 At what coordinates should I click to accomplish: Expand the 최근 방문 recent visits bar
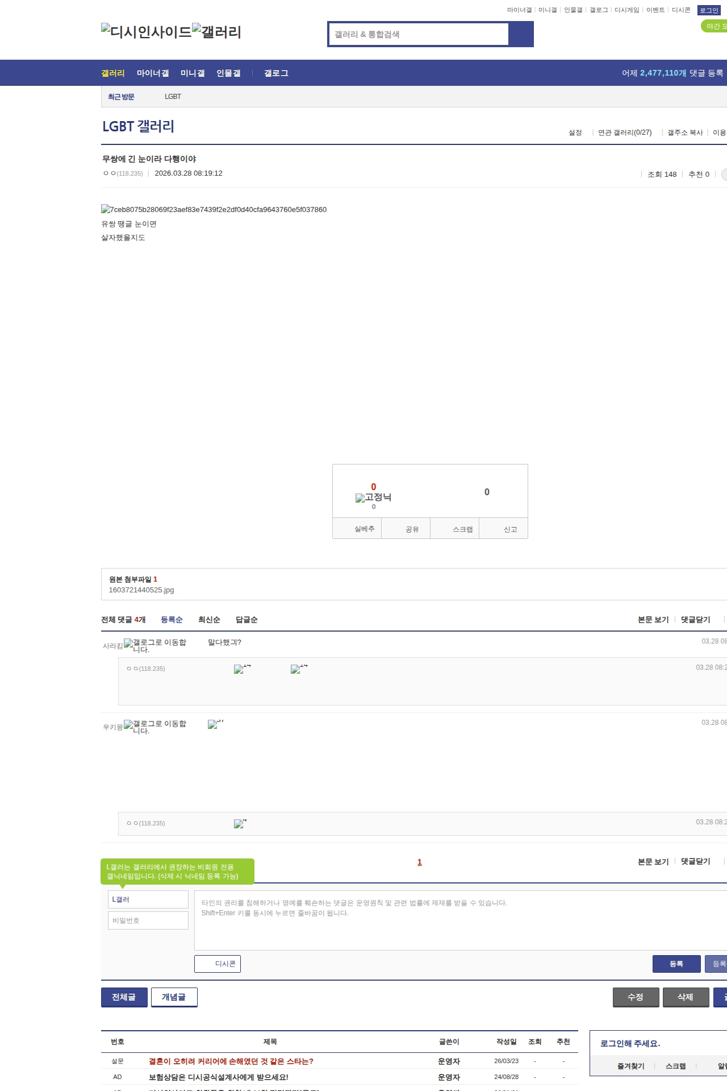121,97
